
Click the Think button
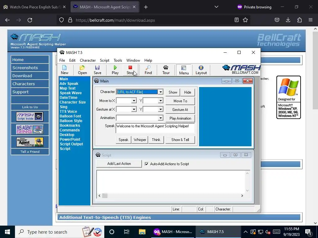click(156, 140)
